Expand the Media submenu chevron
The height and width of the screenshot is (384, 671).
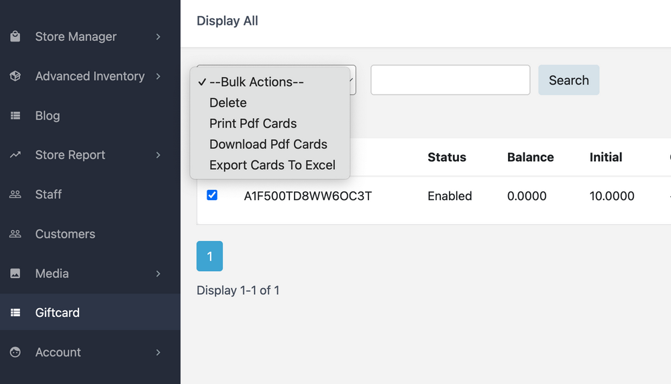click(158, 274)
